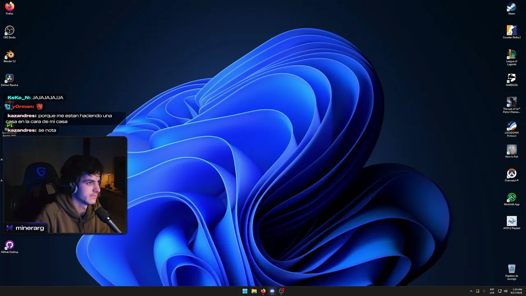This screenshot has height=296, width=526.
Task: Switch to Firefox on the taskbar
Action: point(263,291)
